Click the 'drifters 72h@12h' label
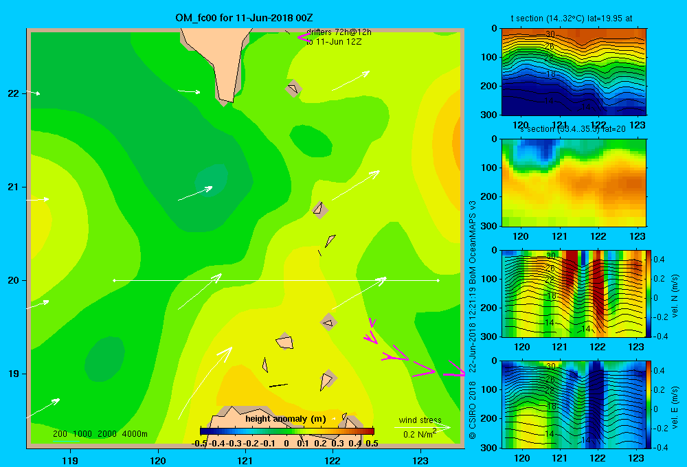The height and width of the screenshot is (467, 687). point(339,32)
